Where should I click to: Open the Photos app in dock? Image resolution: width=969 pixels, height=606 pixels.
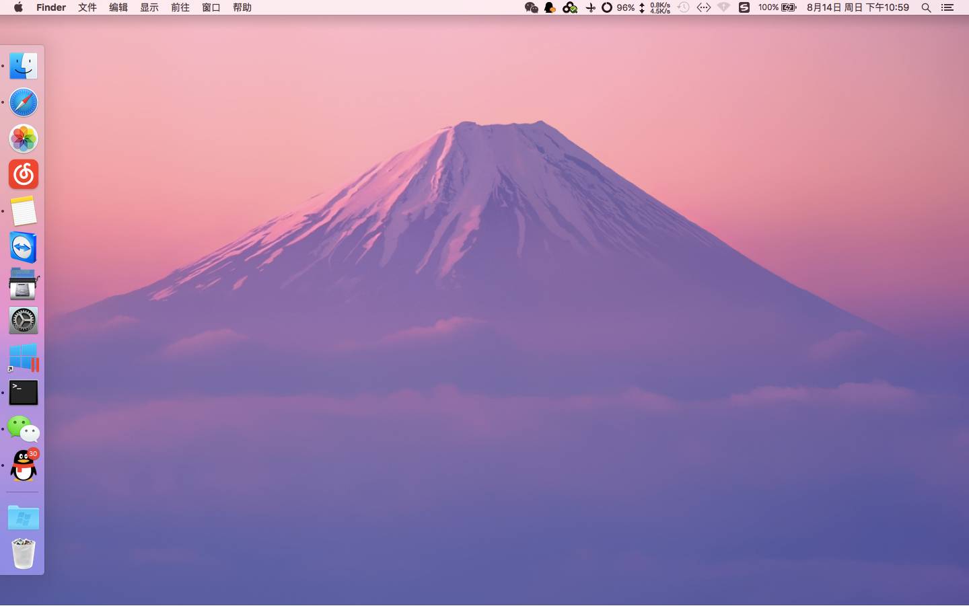click(x=24, y=139)
